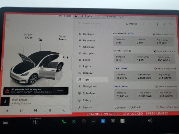
Task: Go to Navigation settings
Action: 89,86
